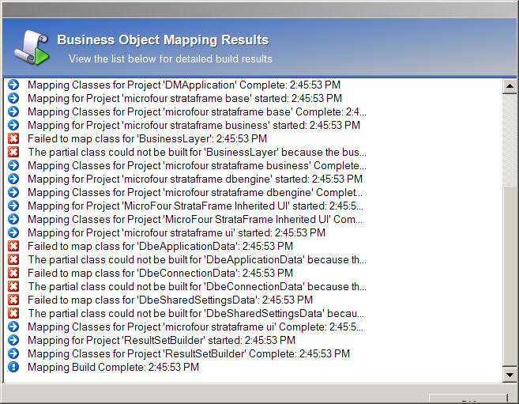Click arrow icon beside 'microfour strataframe ui' started entry
Image resolution: width=519 pixels, height=404 pixels.
coord(13,232)
